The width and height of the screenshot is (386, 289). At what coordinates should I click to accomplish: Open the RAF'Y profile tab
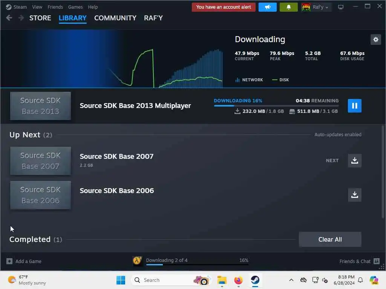tap(153, 18)
